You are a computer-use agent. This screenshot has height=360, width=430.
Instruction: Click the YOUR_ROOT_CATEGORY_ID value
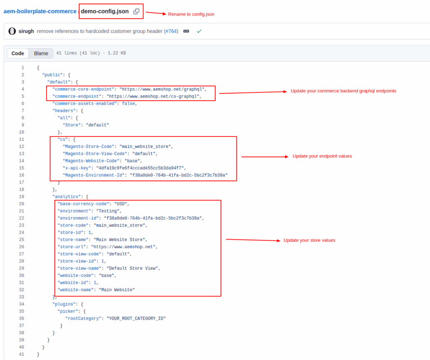click(x=136, y=318)
